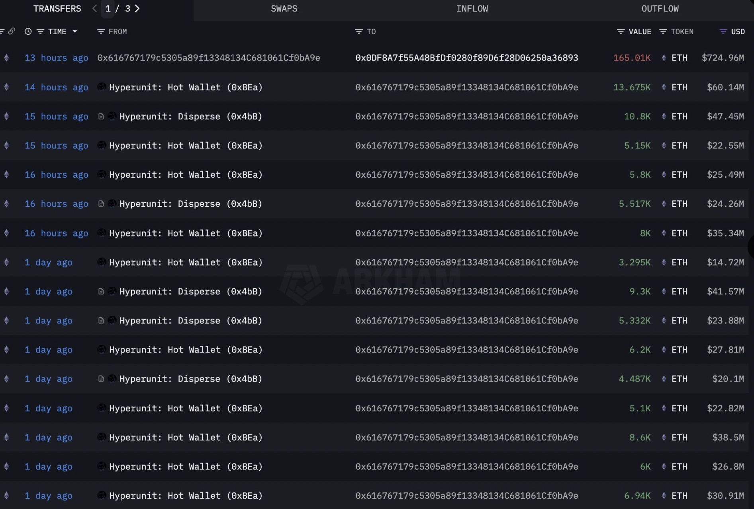This screenshot has width=754, height=509.
Task: Switch to the INFLOW tab
Action: 472,9
